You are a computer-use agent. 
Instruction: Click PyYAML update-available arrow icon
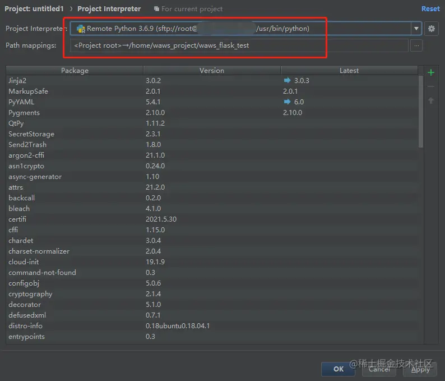287,102
